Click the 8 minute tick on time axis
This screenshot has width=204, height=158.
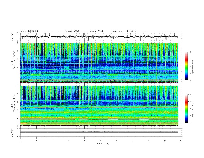149,140
